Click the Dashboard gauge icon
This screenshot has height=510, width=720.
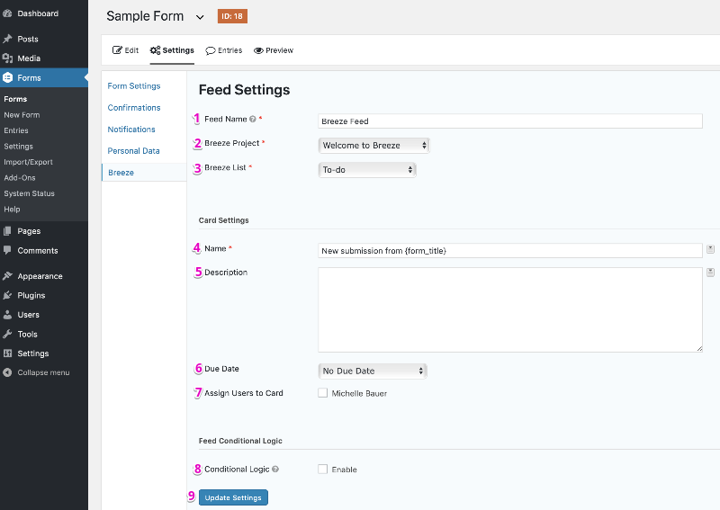tap(7, 13)
